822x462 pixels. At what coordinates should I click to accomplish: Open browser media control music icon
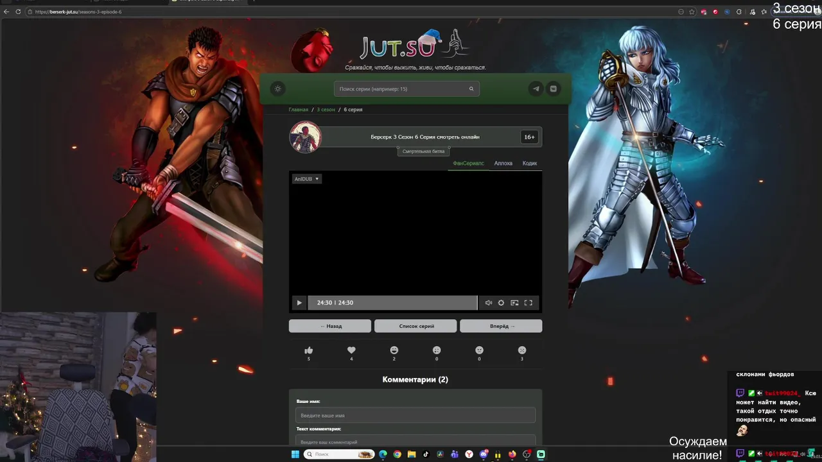tap(752, 12)
